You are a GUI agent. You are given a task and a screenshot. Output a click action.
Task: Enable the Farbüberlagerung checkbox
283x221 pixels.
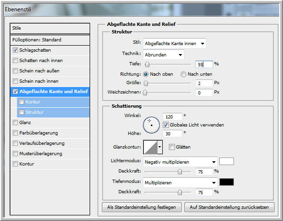tap(16, 133)
